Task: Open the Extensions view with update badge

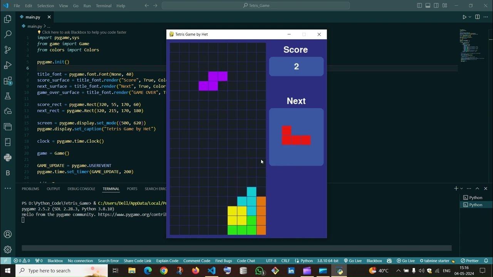Action: (8, 81)
